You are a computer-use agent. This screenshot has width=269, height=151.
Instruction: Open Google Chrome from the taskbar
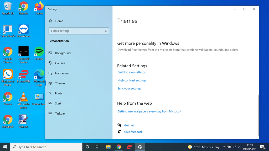pyautogui.click(x=119, y=147)
